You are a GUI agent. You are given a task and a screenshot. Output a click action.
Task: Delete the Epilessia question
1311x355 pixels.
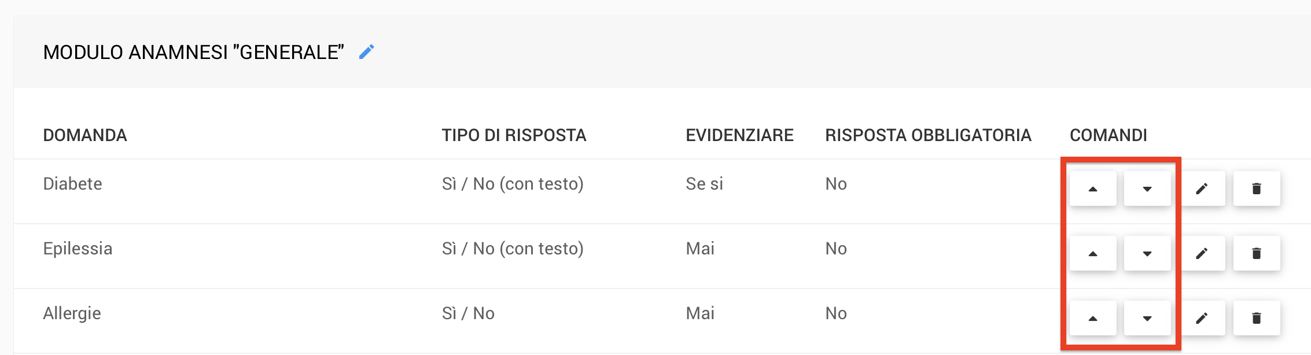tap(1257, 253)
